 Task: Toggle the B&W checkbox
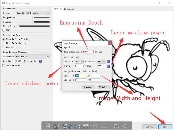click(x=4, y=30)
